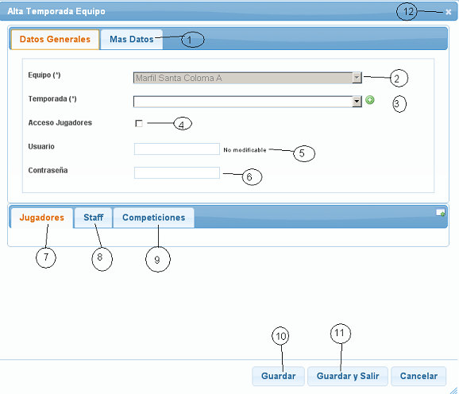Open the Equipo dropdown arrow

pos(357,78)
